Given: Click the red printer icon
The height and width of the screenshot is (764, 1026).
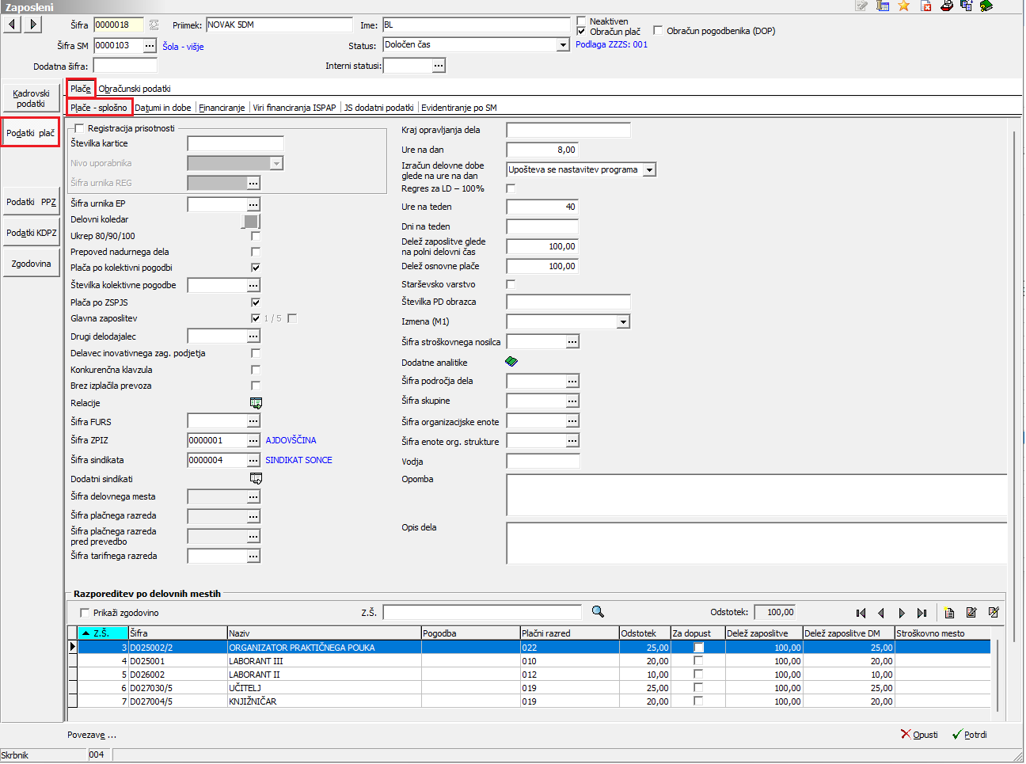Looking at the screenshot, I should tap(946, 6).
